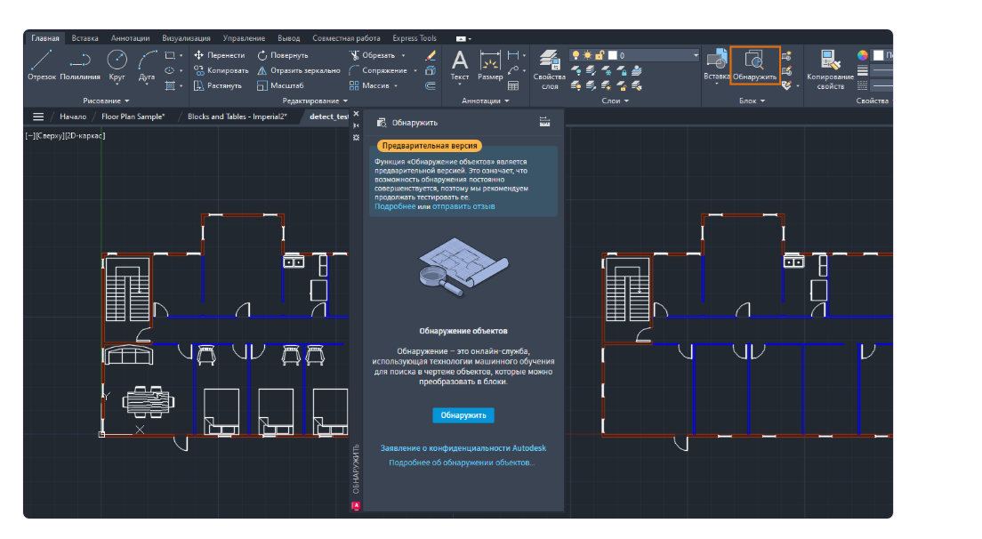Click the Подробнее link before или
982x539 pixels.
(395, 206)
